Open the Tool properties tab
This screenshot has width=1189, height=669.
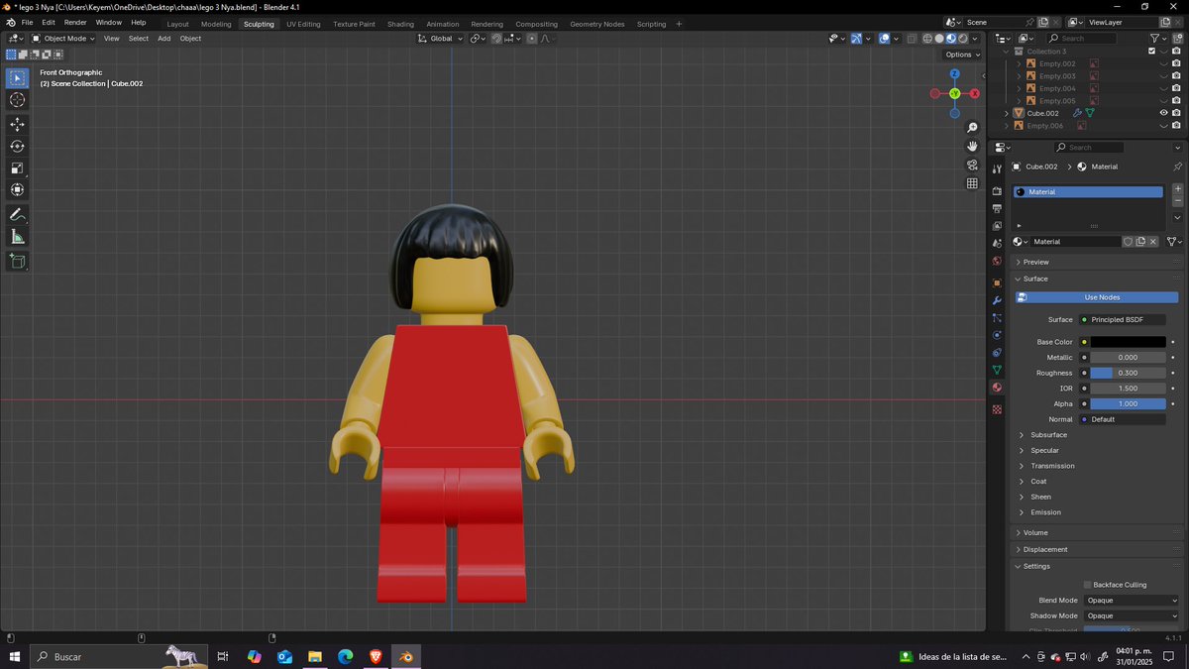[x=997, y=169]
